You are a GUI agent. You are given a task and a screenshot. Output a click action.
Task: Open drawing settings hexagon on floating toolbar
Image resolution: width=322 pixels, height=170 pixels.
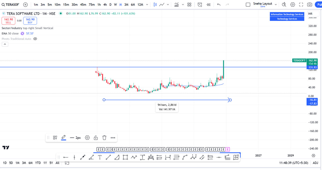click(87, 138)
